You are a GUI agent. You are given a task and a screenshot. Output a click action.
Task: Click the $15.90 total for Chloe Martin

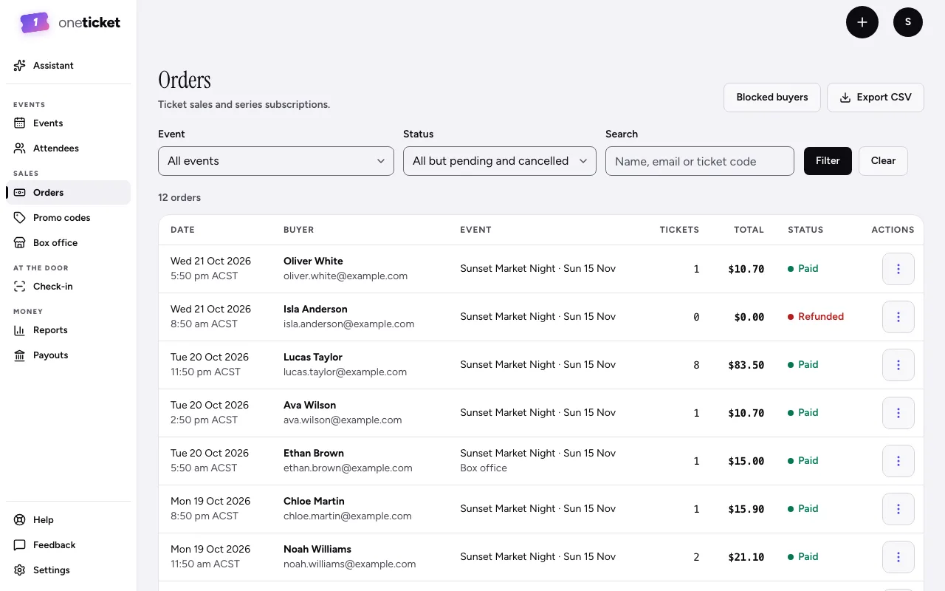pos(746,509)
